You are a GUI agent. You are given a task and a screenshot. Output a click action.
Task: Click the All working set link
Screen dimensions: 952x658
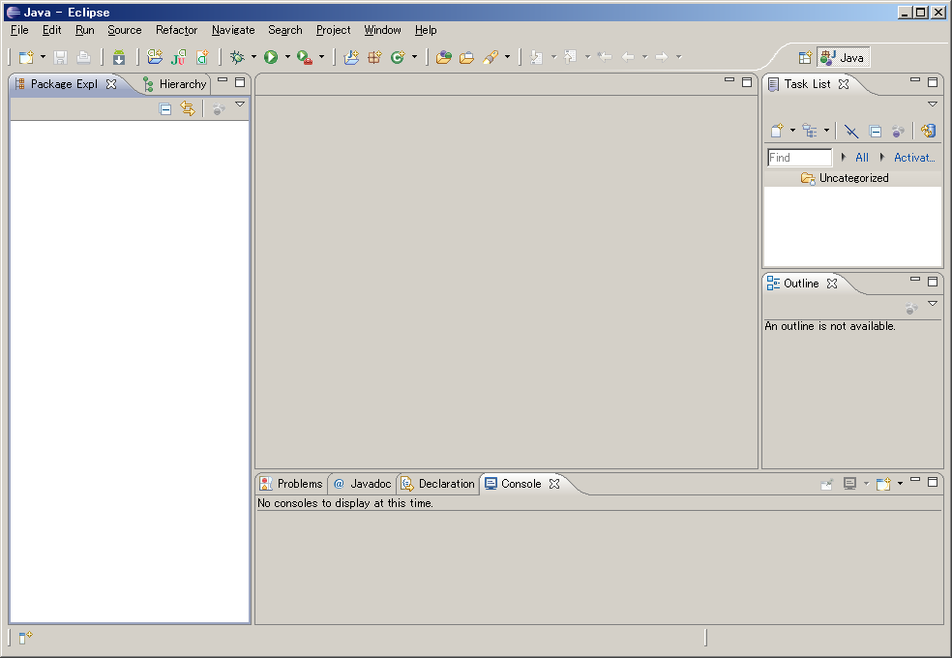point(861,158)
